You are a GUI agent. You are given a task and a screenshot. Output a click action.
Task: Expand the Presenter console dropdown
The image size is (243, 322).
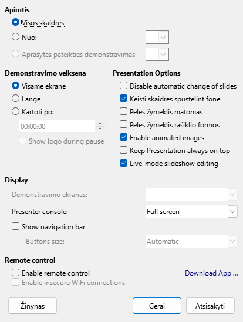tap(192, 211)
